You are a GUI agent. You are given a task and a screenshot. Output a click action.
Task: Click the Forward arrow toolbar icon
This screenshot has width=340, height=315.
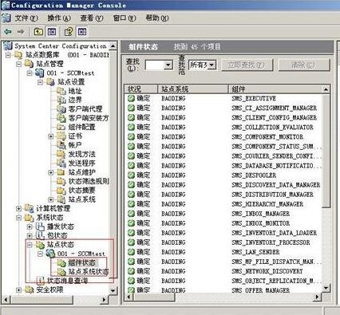pos(21,32)
